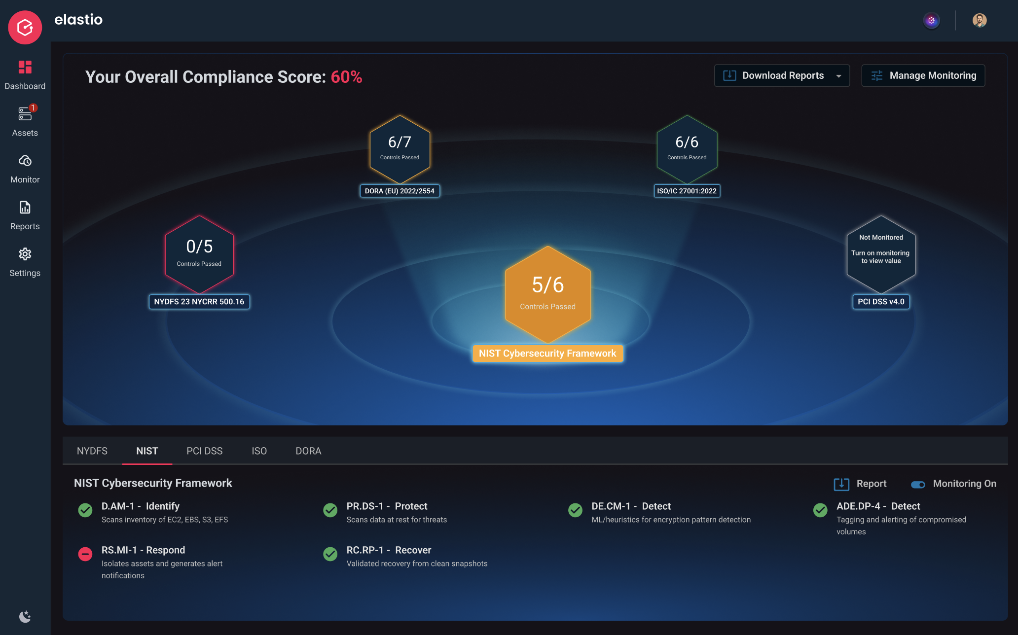The image size is (1018, 635).
Task: Click RS.MI-1 Respond failed status icon
Action: pos(85,554)
